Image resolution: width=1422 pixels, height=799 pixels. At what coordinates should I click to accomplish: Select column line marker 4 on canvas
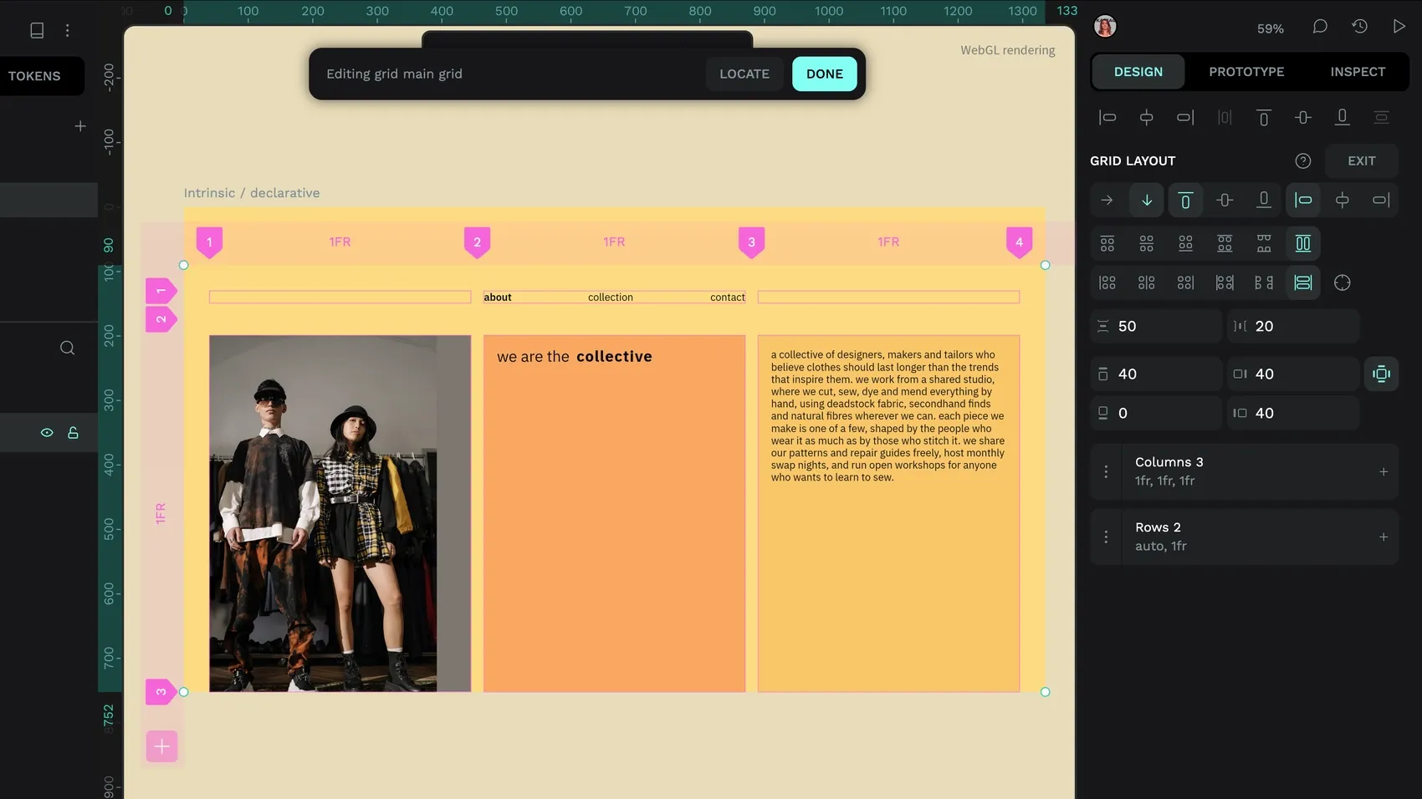(x=1019, y=242)
